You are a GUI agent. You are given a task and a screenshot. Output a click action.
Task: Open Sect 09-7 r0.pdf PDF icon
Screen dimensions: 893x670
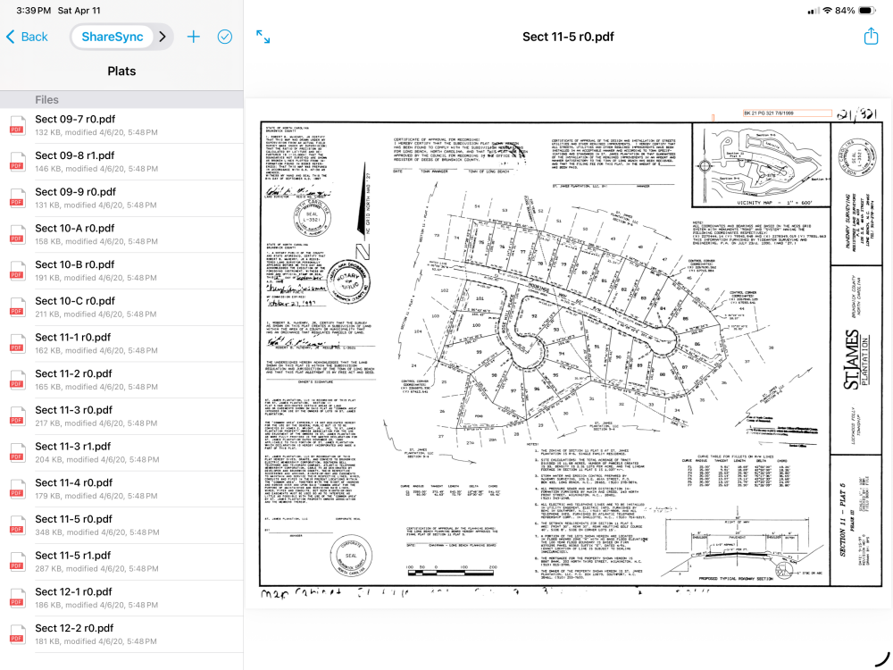(17, 125)
